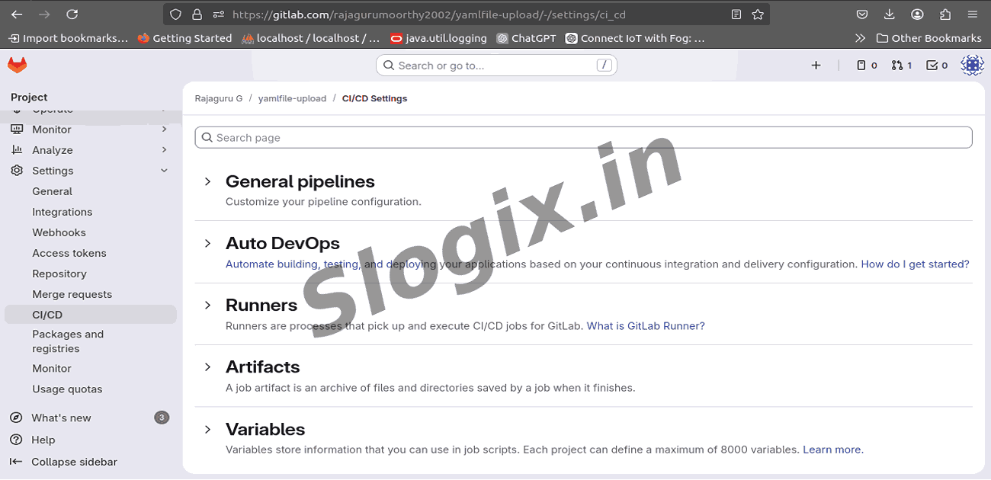The width and height of the screenshot is (991, 480).
Task: Click the Search page input field
Action: click(583, 138)
